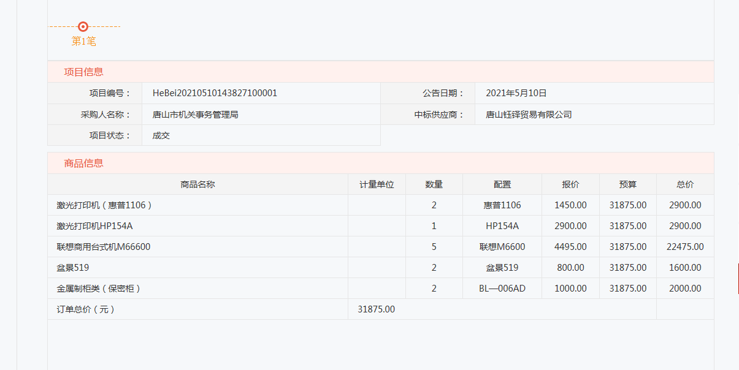Click budget 31875.00 in the 盆景519 row
739x370 pixels.
(x=628, y=268)
